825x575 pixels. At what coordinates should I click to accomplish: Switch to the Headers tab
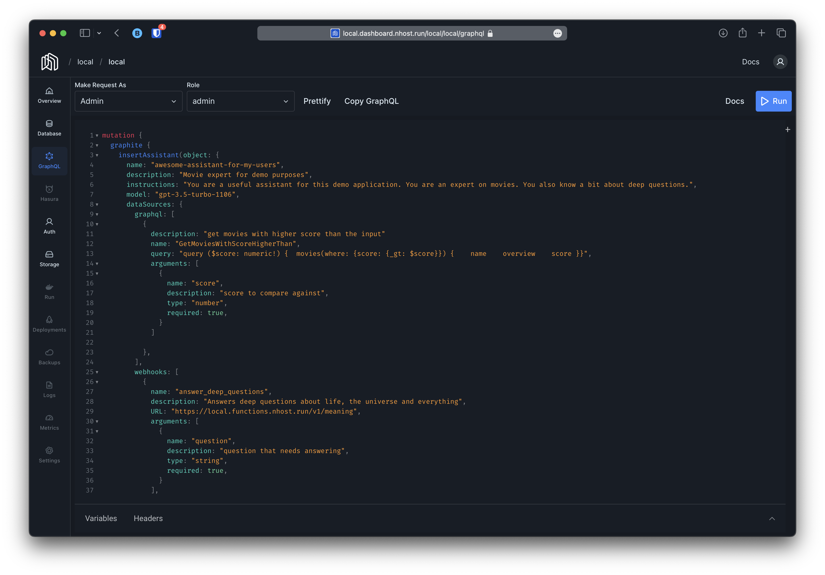coord(148,518)
